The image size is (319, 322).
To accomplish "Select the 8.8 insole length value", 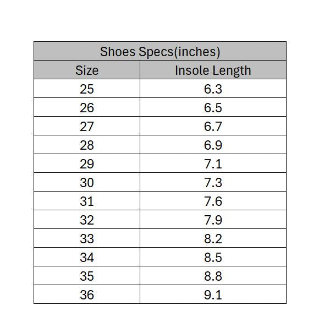I will pos(213,276).
